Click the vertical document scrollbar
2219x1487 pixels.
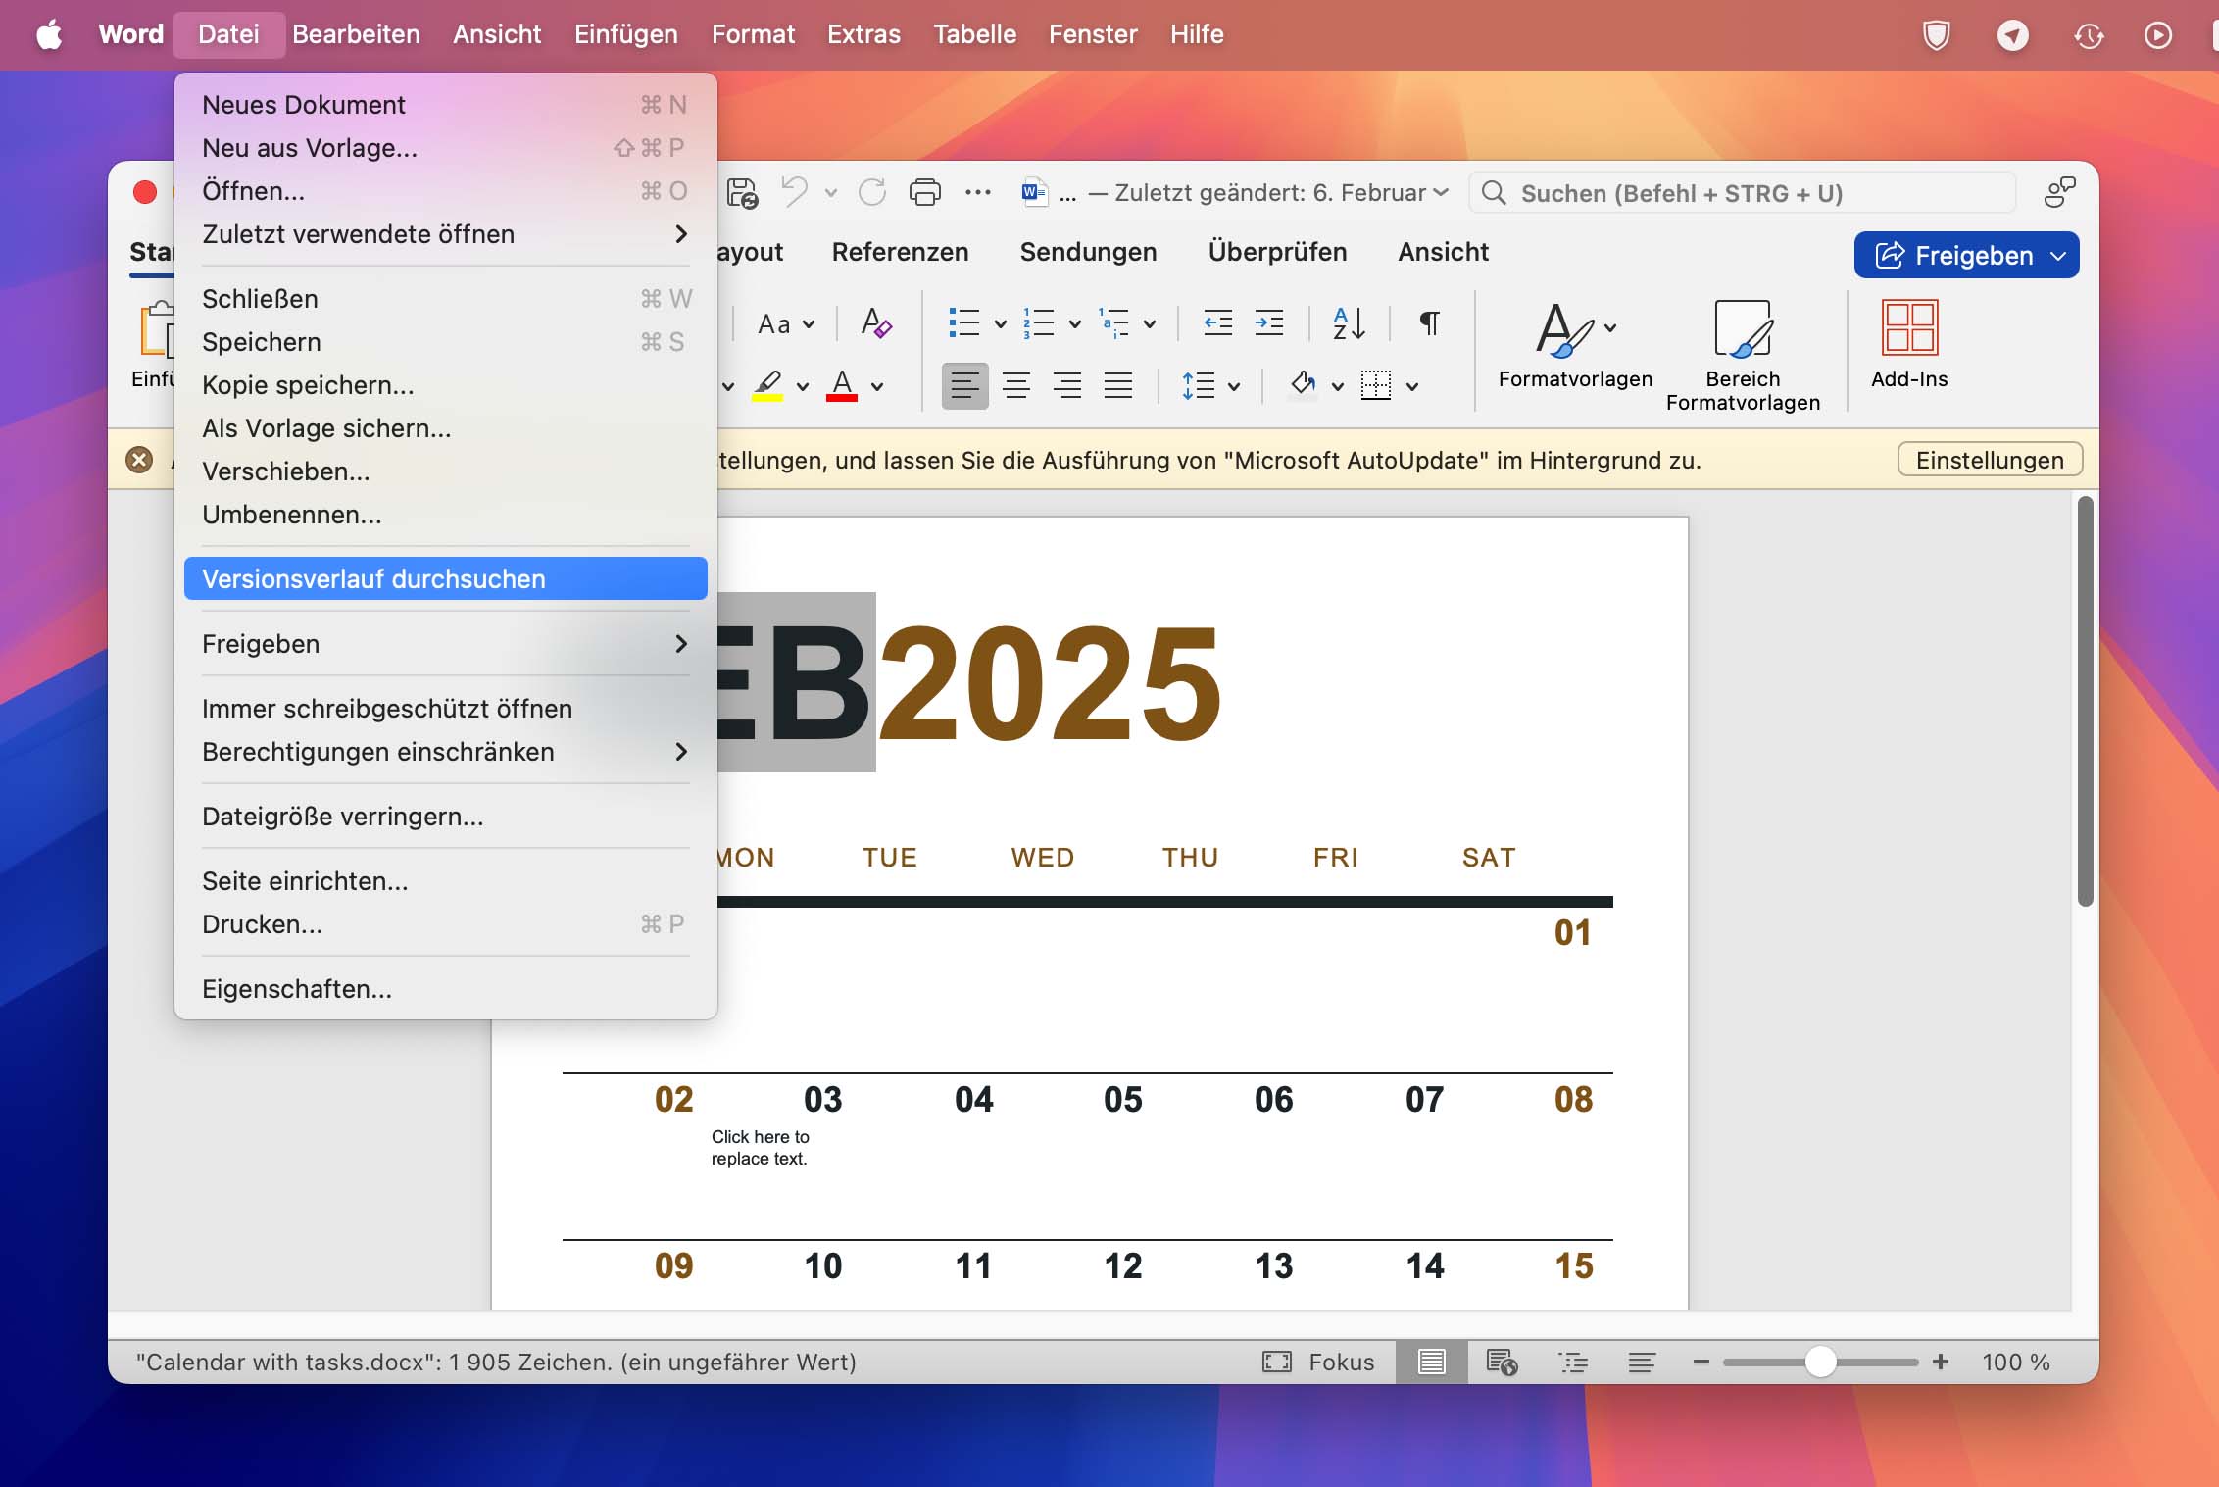point(2085,701)
